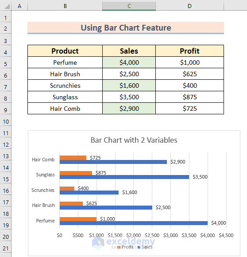Screen dimensions: 247x257
Task: Select the Sales header cell
Action: coord(129,51)
